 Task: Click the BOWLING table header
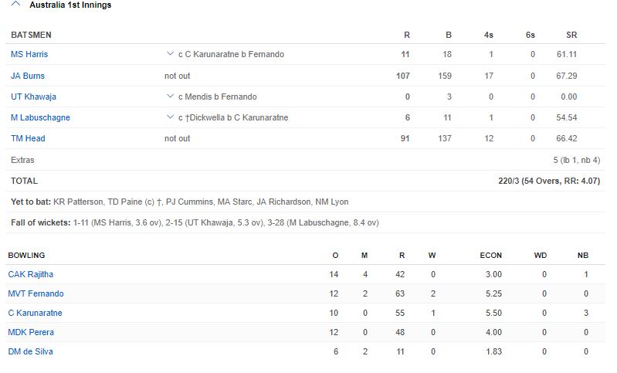(26, 255)
